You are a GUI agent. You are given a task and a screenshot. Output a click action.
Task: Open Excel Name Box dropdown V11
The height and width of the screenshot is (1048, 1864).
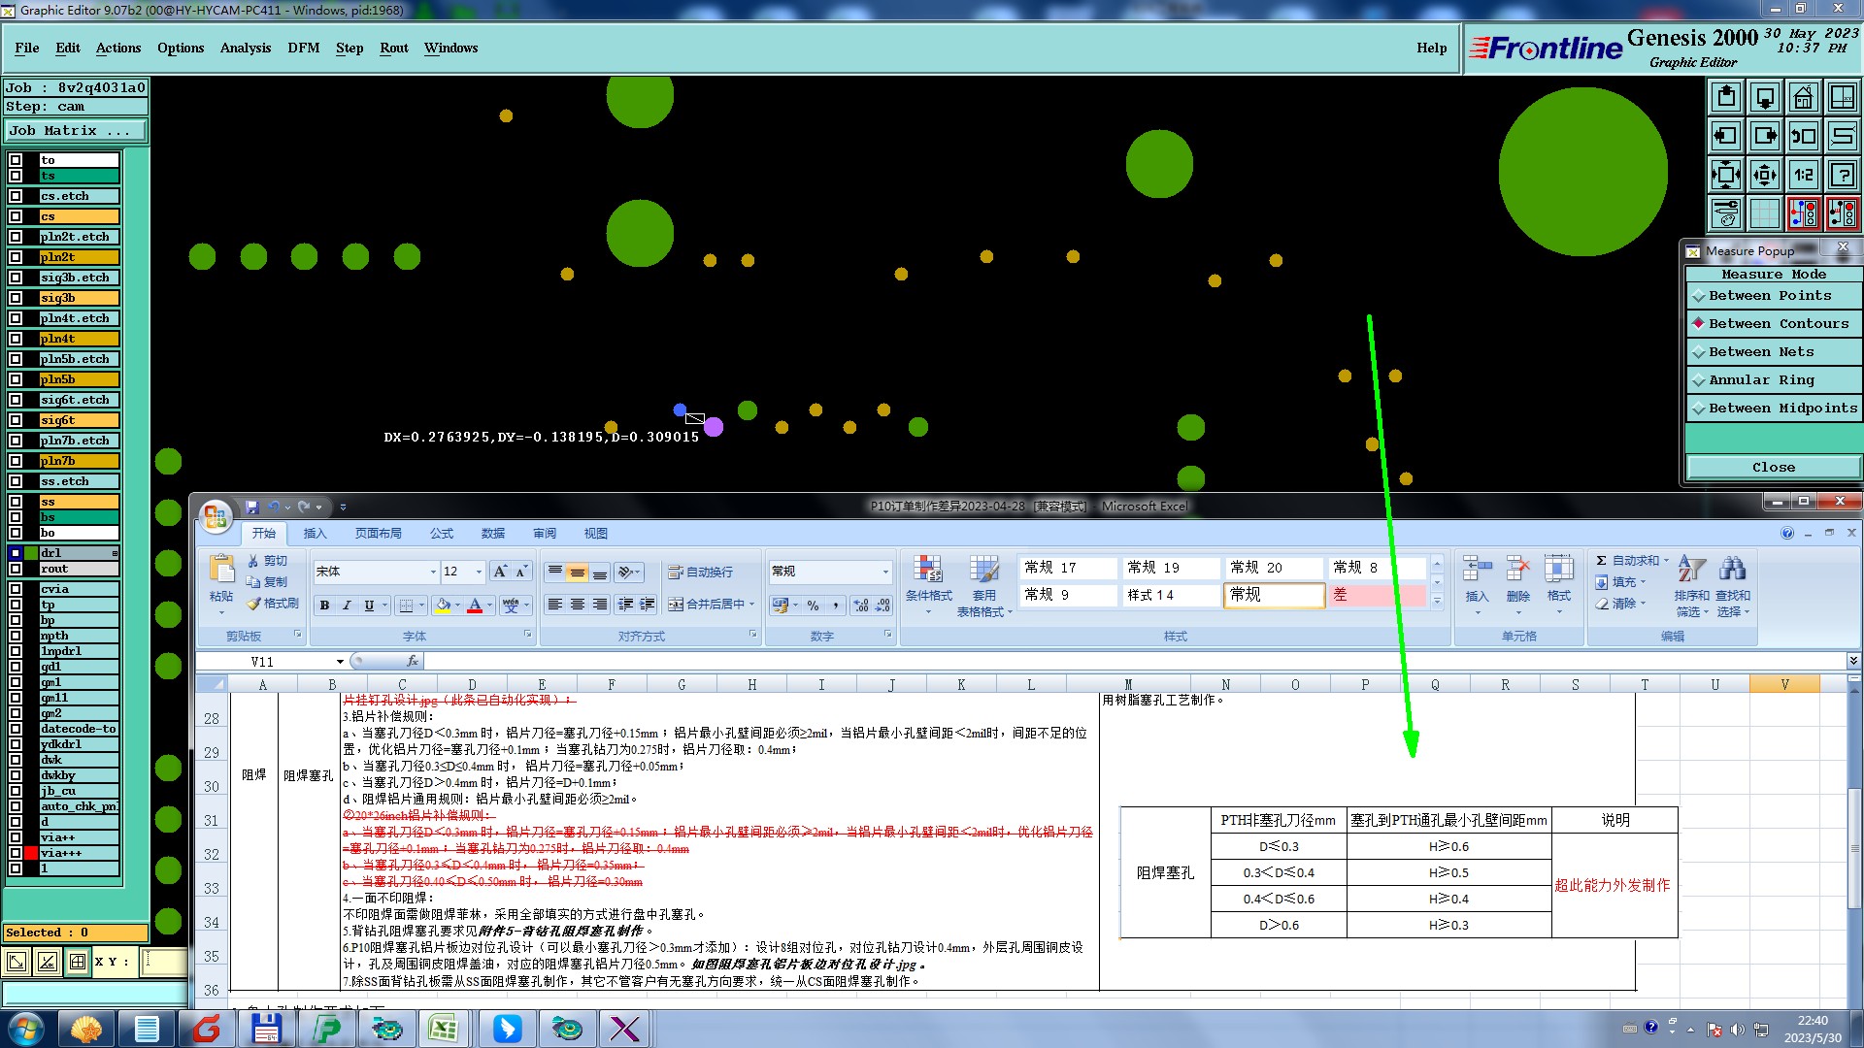pyautogui.click(x=339, y=661)
